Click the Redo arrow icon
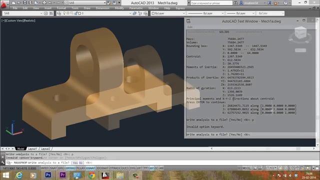 click(58, 3)
